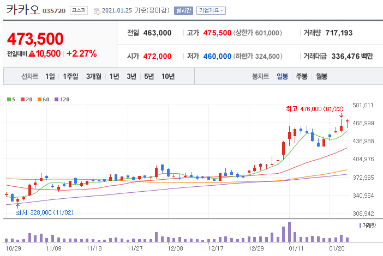
Task: Click the red 20-day moving average swatch
Action: (x=23, y=100)
